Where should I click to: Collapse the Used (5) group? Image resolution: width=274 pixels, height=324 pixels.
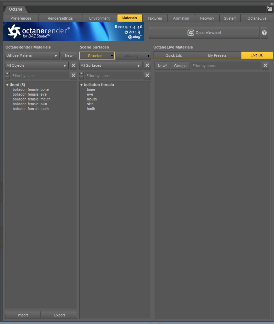8,85
